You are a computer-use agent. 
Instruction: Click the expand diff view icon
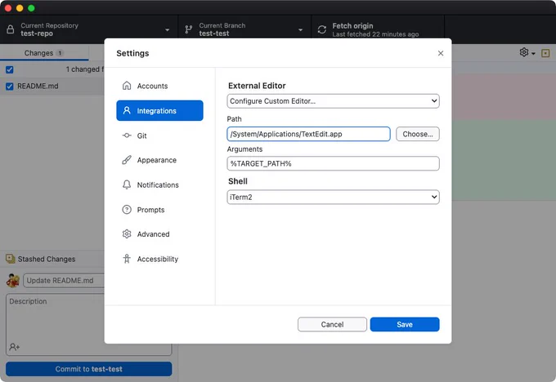tap(545, 53)
